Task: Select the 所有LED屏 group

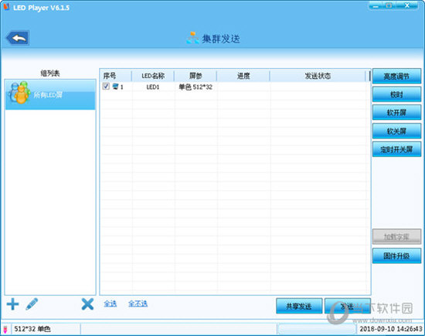Action: coord(50,94)
